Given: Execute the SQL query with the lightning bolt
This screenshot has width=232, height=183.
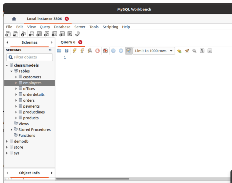Looking at the screenshot, I should (x=74, y=51).
